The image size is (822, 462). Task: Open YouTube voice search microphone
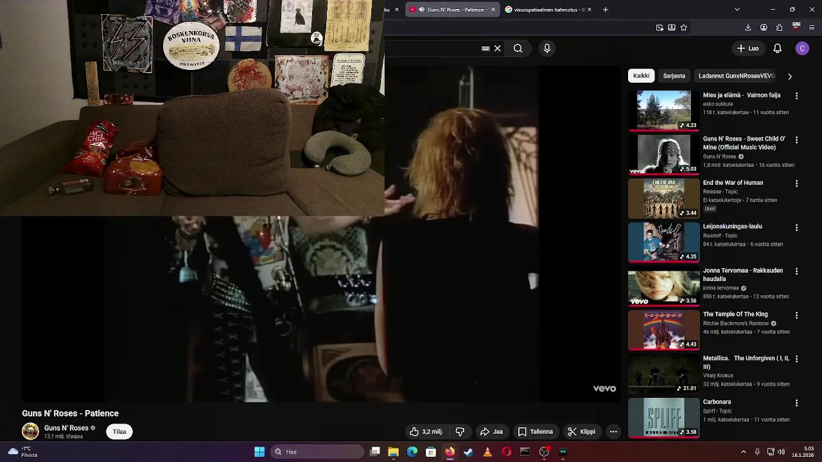pos(547,48)
